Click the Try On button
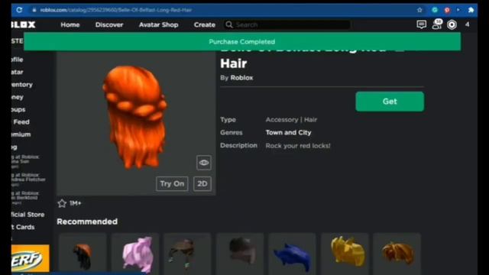Image resolution: width=489 pixels, height=275 pixels. pyautogui.click(x=172, y=183)
